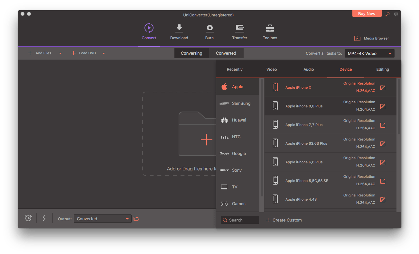The height and width of the screenshot is (254, 419).
Task: Click the search key icon in title bar
Action: pyautogui.click(x=387, y=14)
